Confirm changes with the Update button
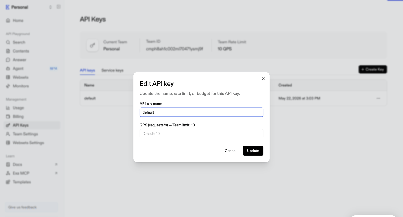This screenshot has height=217, width=403. click(253, 151)
